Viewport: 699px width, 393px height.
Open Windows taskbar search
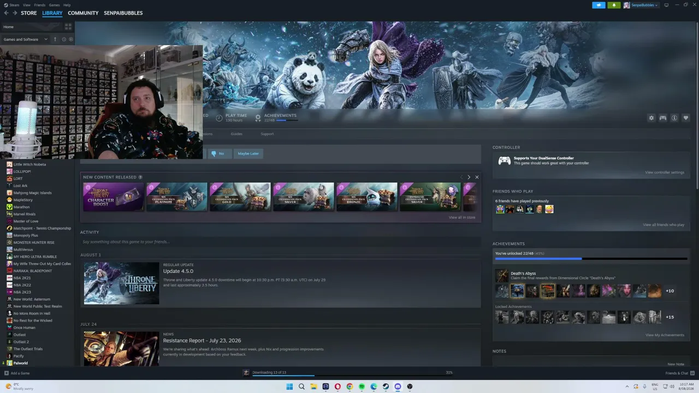coord(301,386)
